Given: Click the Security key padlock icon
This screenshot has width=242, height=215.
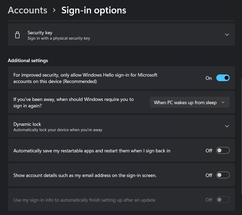Looking at the screenshot, I should (x=17, y=35).
